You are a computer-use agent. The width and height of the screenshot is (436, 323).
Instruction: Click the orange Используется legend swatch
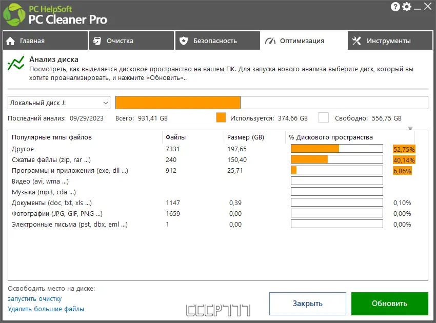click(221, 117)
